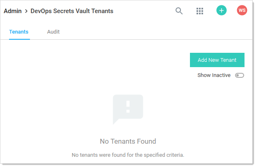Click the No Tenants Found heading
Image resolution: width=256 pixels, height=167 pixels.
[128, 141]
